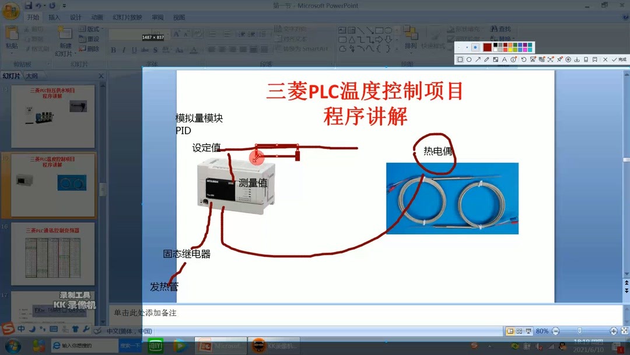Choose the text annotation tool
Screen dimensions: 630x355
tap(505, 60)
